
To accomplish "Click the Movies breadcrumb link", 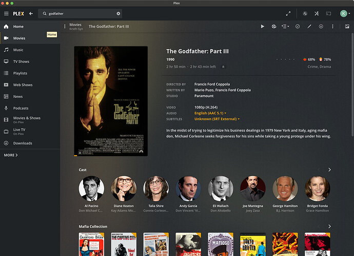I will [x=75, y=25].
